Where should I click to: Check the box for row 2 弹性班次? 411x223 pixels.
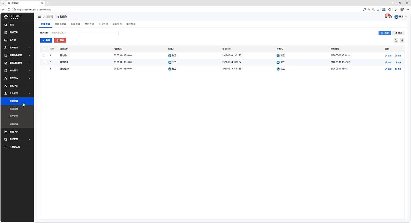click(x=44, y=62)
